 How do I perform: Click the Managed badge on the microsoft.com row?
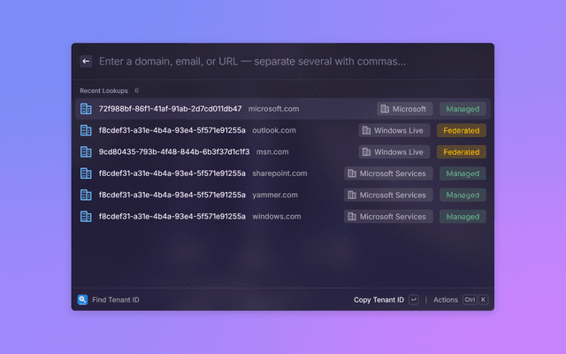click(x=463, y=109)
